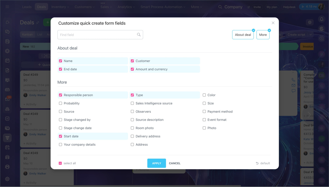Click the hamburger menu icon at top left
The height and width of the screenshot is (187, 329).
[7, 7]
